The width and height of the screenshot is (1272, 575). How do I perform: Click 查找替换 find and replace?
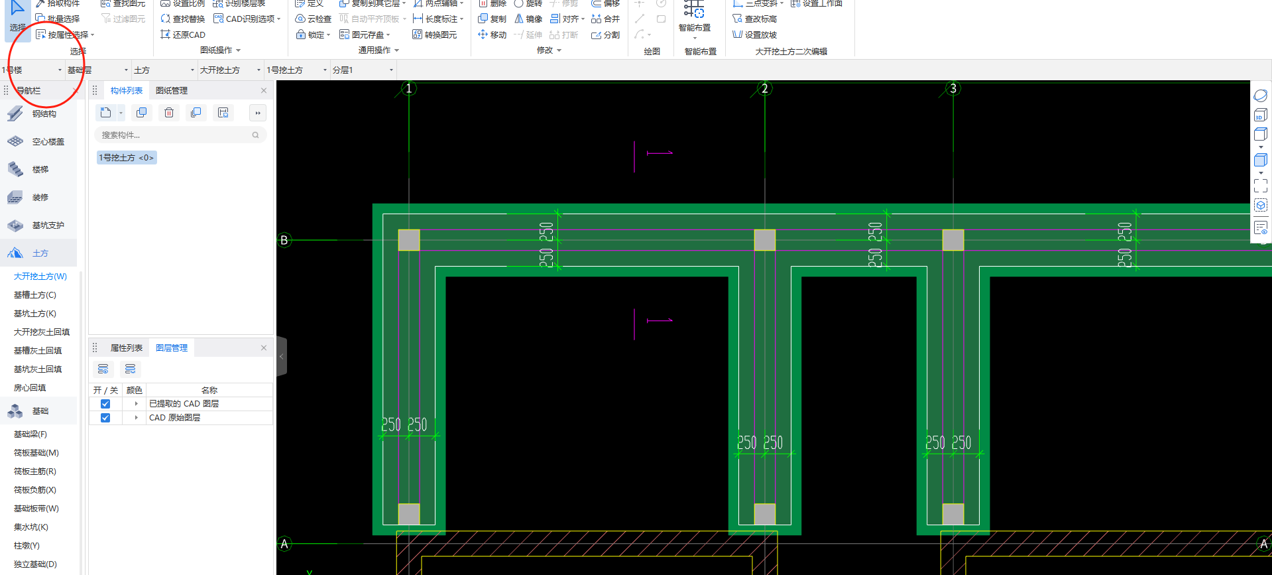tap(182, 19)
